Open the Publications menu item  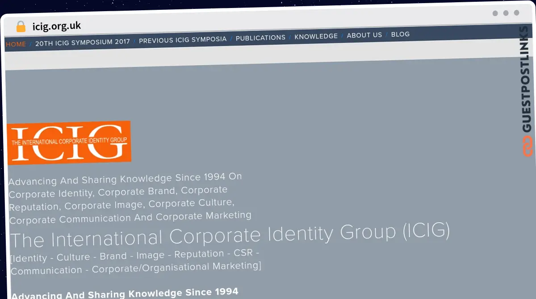pos(260,37)
